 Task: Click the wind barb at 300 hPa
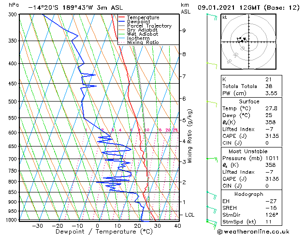pyautogui.click(x=212, y=17)
